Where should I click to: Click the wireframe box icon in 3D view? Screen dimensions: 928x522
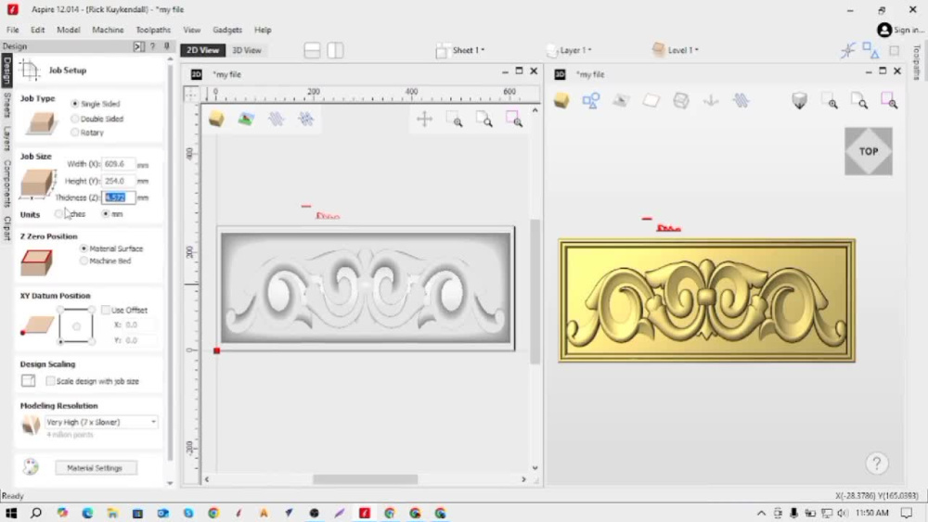681,100
